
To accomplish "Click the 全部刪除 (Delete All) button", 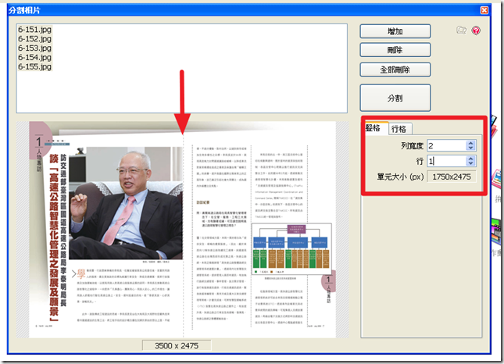I will tap(395, 70).
